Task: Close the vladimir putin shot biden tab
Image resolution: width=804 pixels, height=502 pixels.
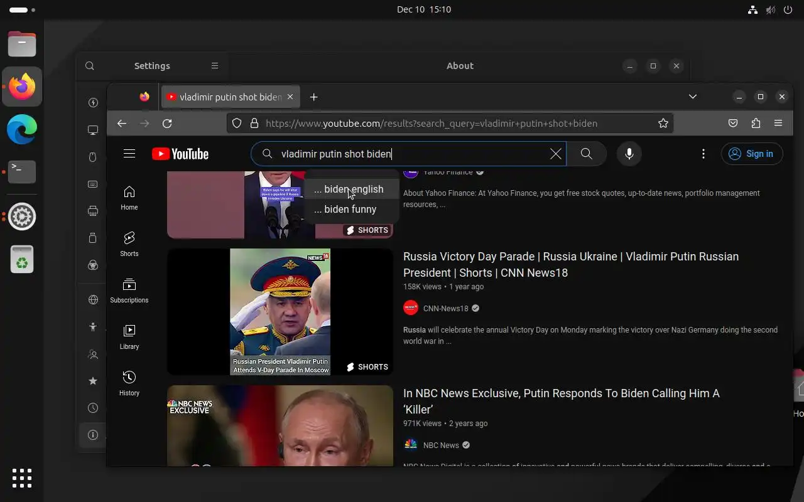Action: pos(290,97)
